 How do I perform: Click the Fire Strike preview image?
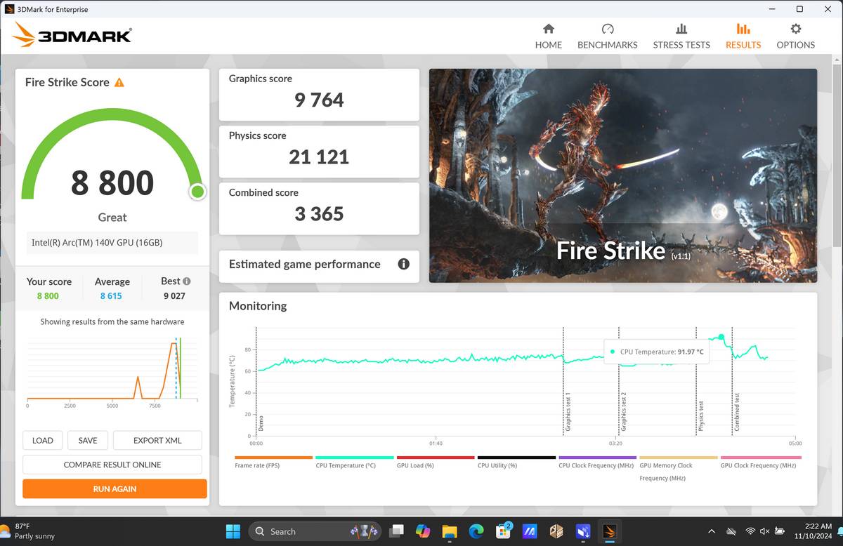point(623,175)
